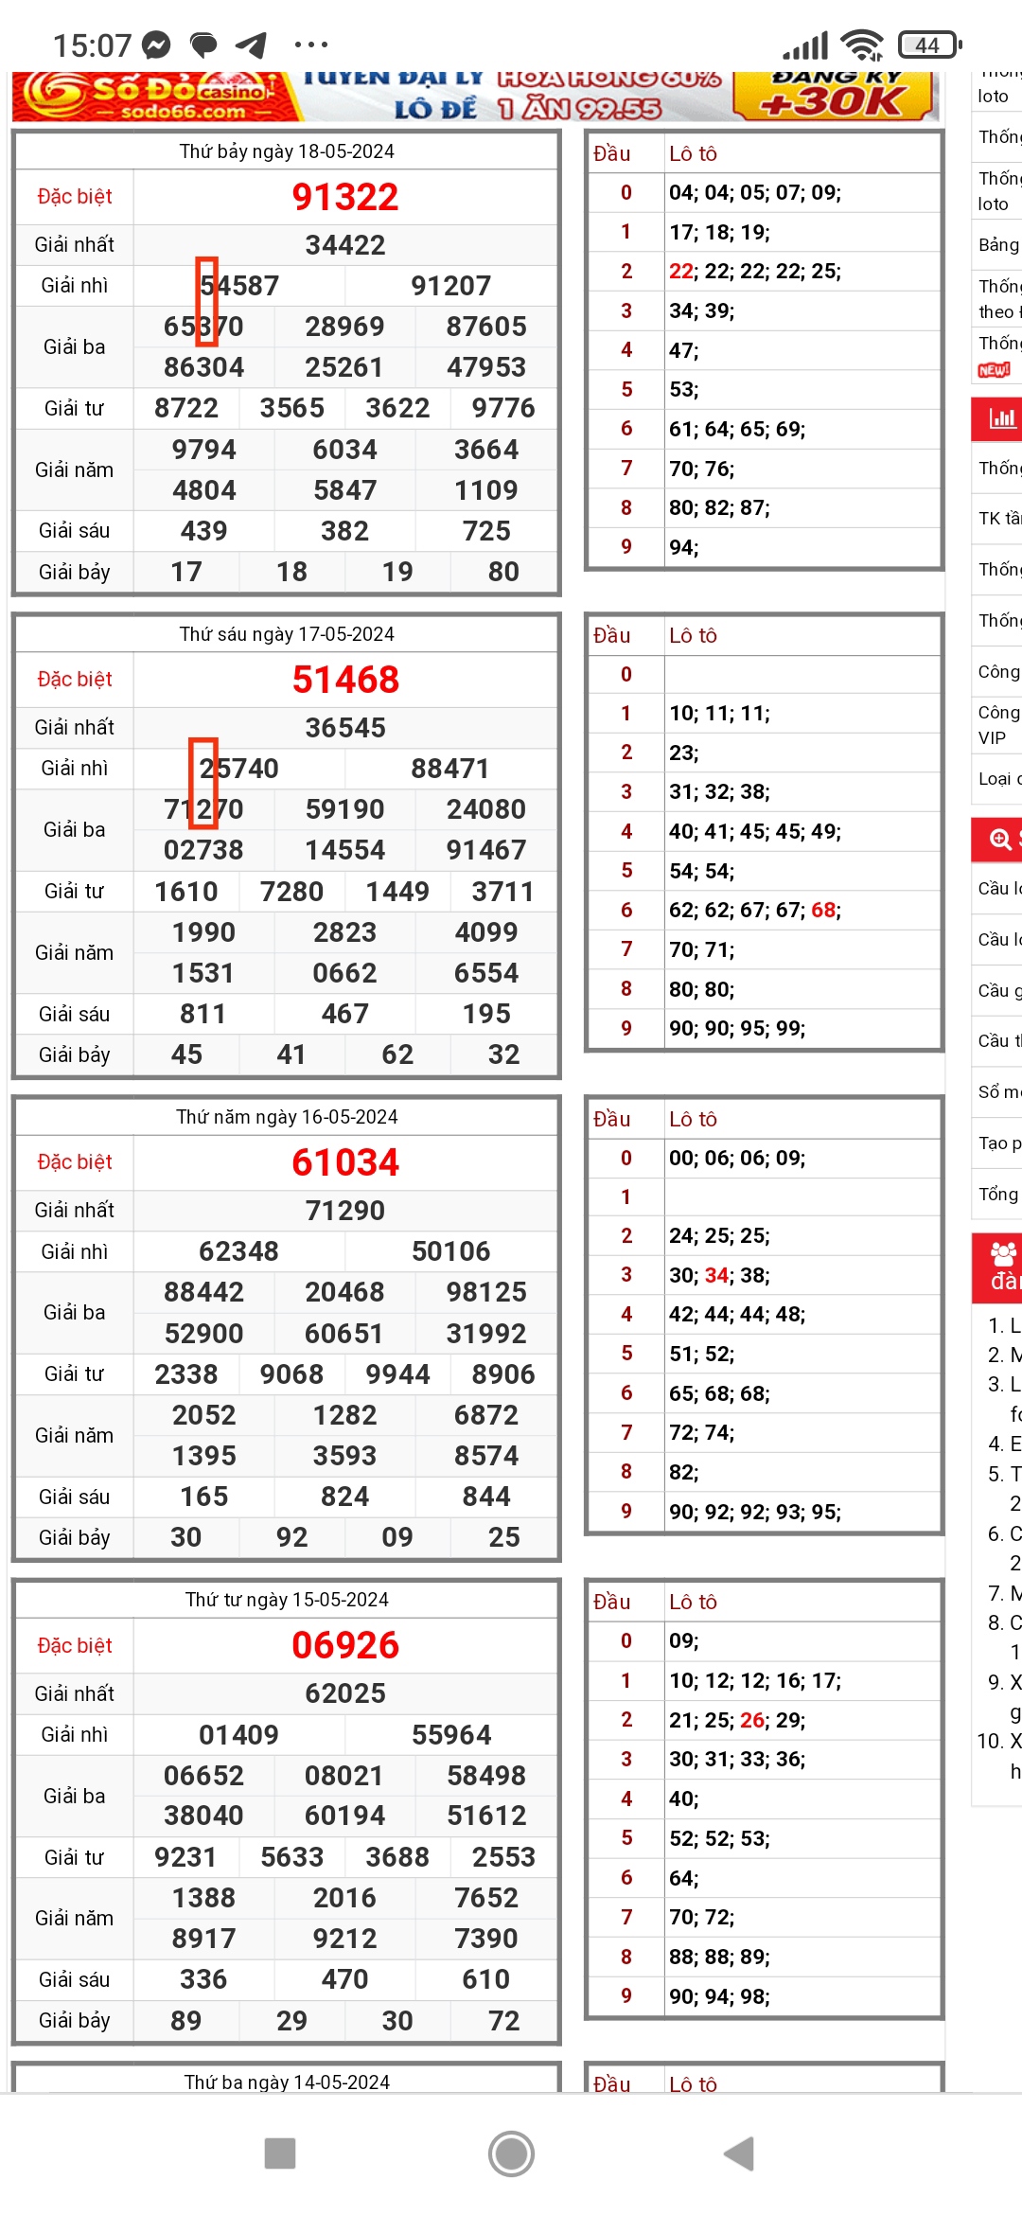Click special prize number 61034

[345, 1162]
